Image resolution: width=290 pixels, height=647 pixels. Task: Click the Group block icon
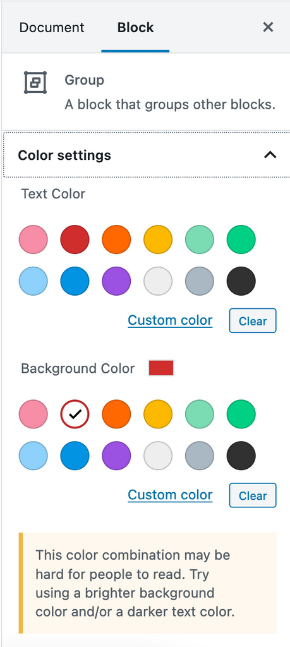click(x=35, y=83)
